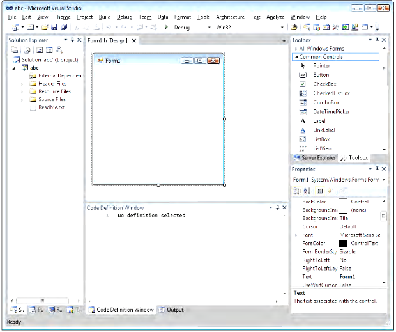
Task: Click the Properties icon in Solution Explorer toolbar
Action: pos(15,50)
